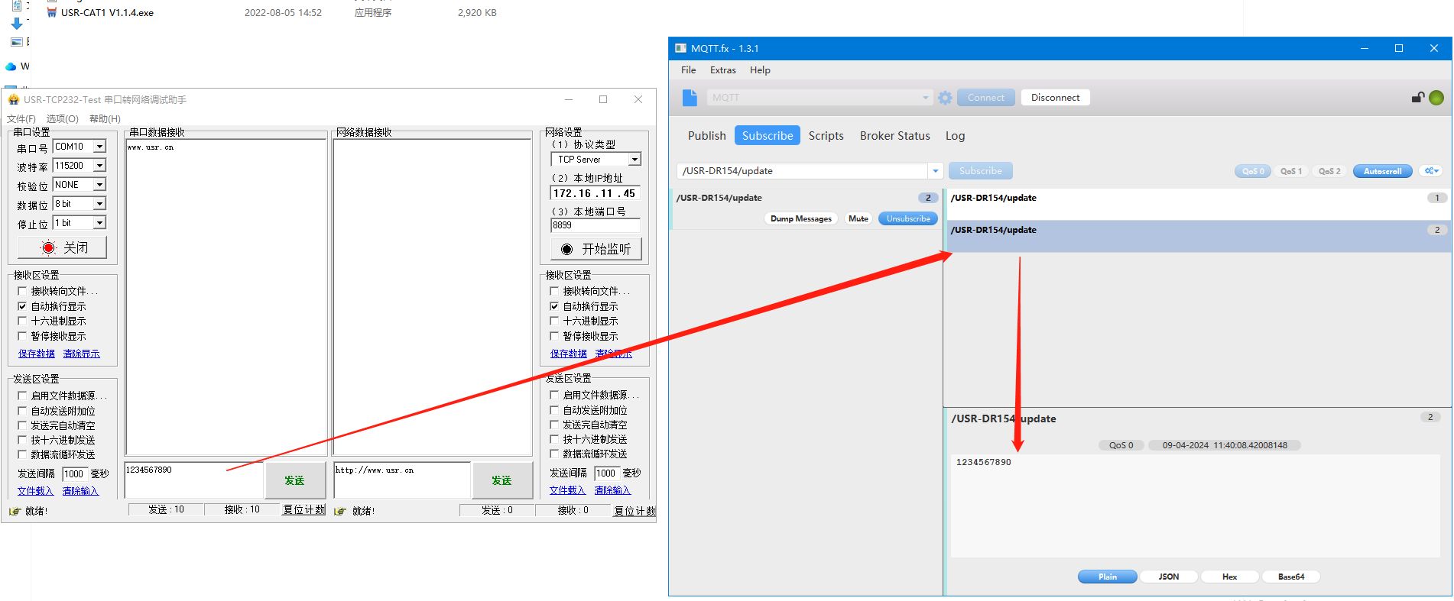The width and height of the screenshot is (1454, 601).
Task: Switch to the Publish tab
Action: (706, 136)
